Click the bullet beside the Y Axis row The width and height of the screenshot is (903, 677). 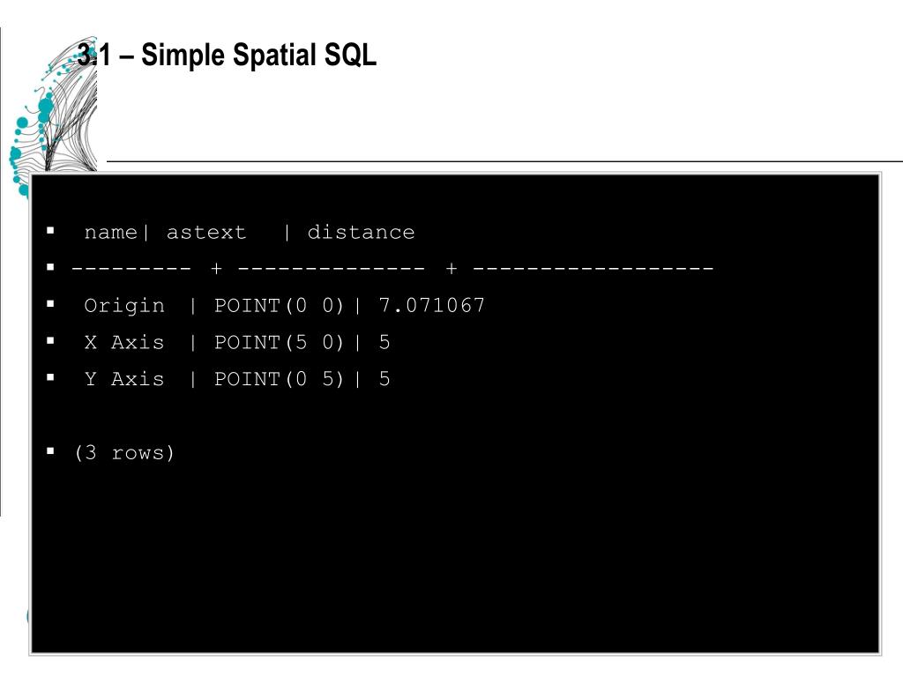(50, 377)
